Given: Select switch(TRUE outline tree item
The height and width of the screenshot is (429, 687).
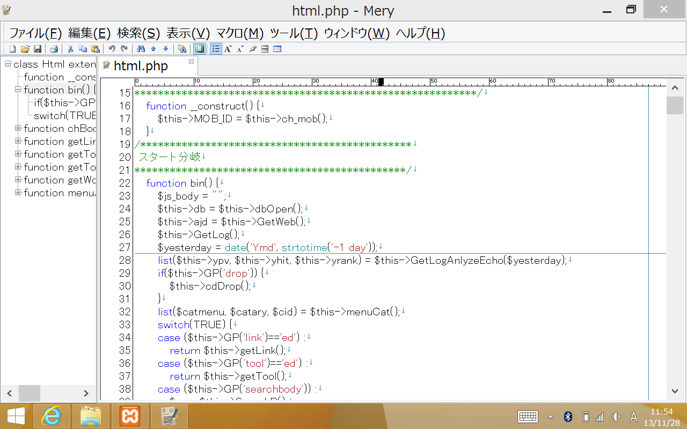Looking at the screenshot, I should (x=64, y=116).
